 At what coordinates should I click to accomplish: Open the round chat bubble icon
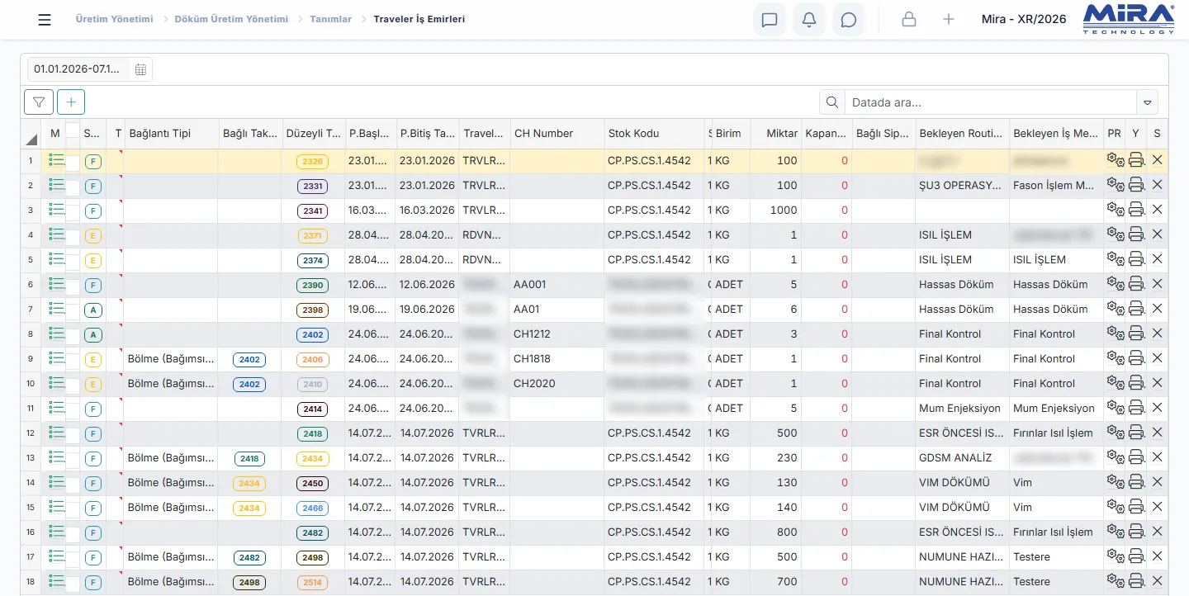(x=849, y=20)
